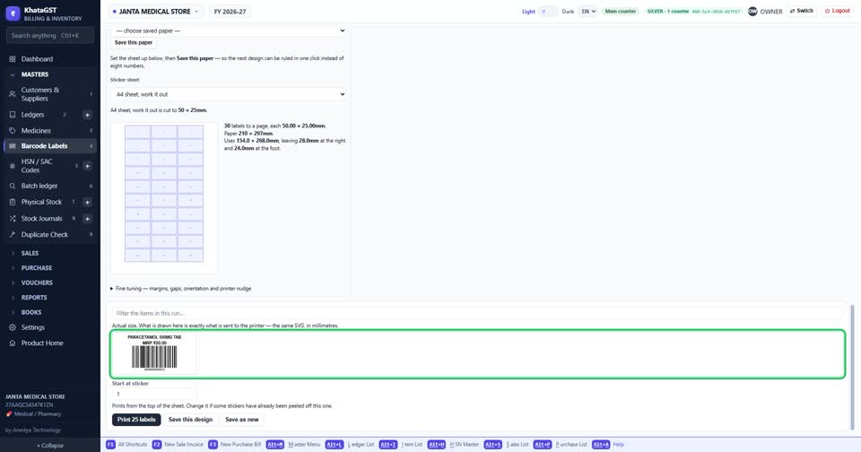Open Stock Journals in the sidebar
This screenshot has height=452, width=861.
click(43, 219)
